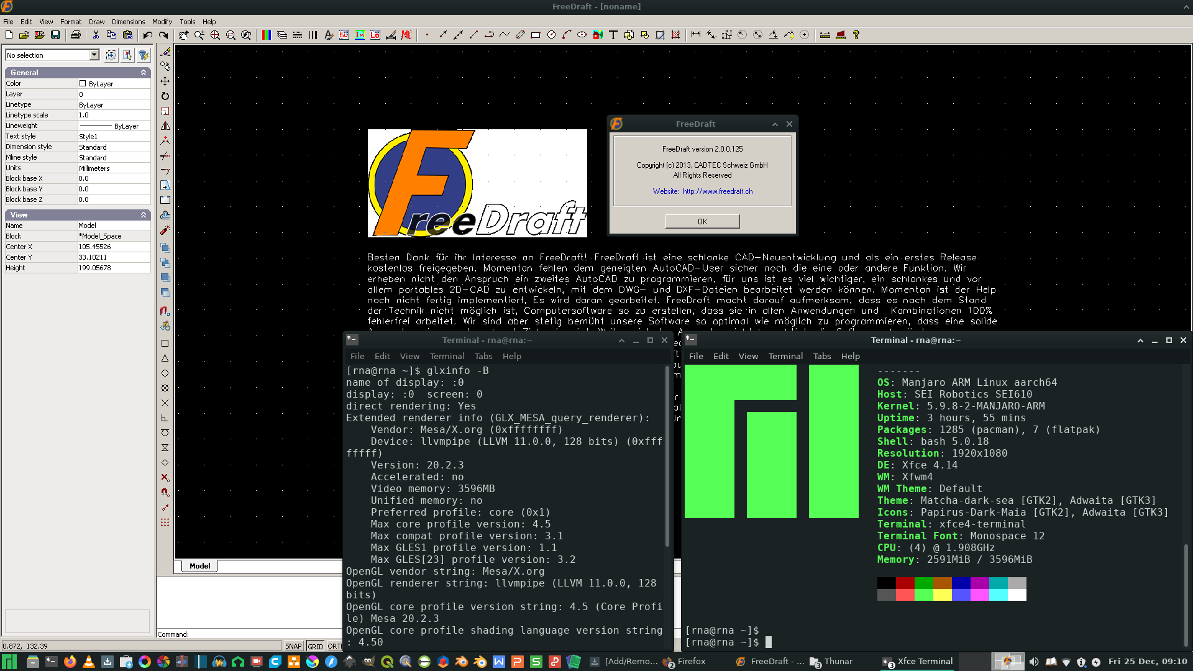Toggle midpoint triangle object snap
Screen dimensions: 1193x671
(x=165, y=358)
